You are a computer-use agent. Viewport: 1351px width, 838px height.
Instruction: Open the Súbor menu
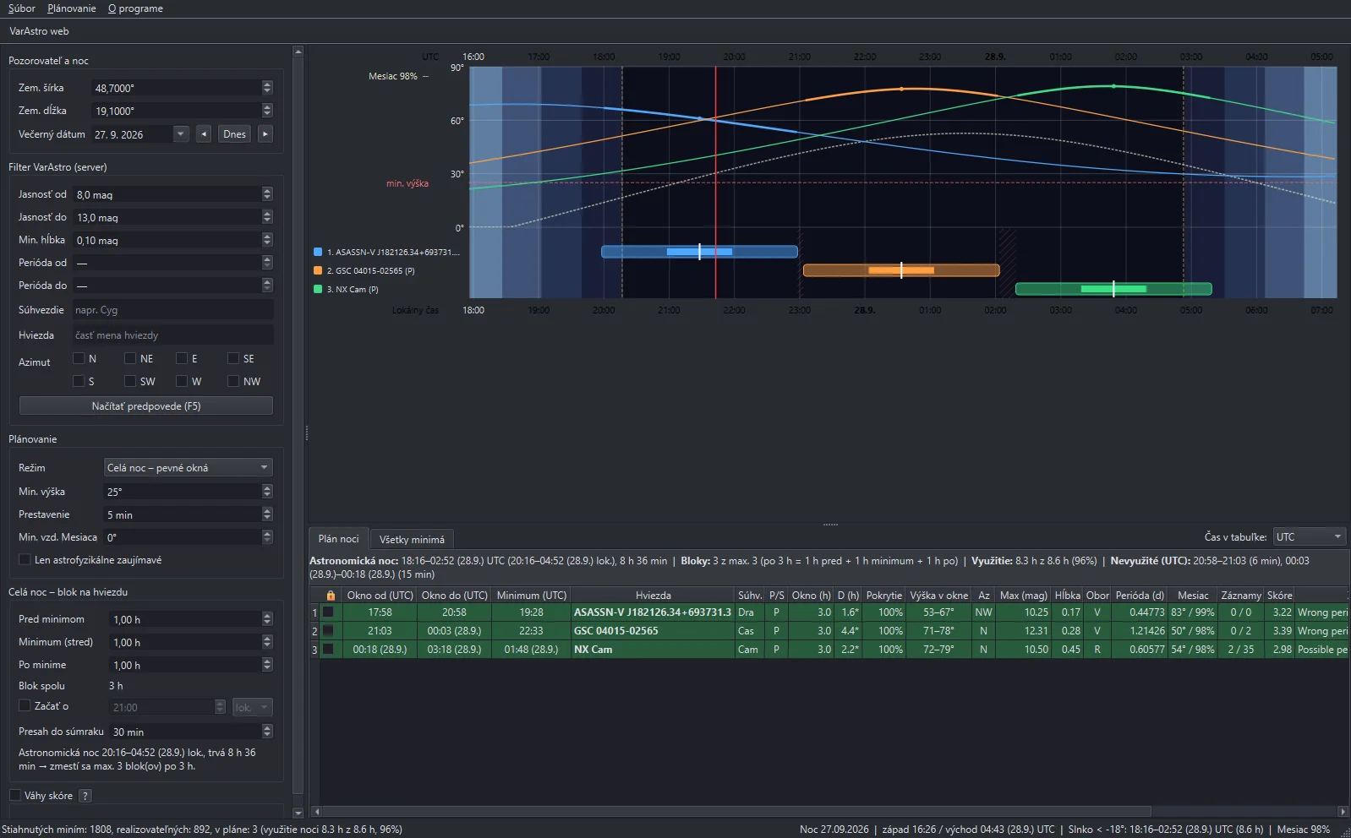(x=22, y=8)
